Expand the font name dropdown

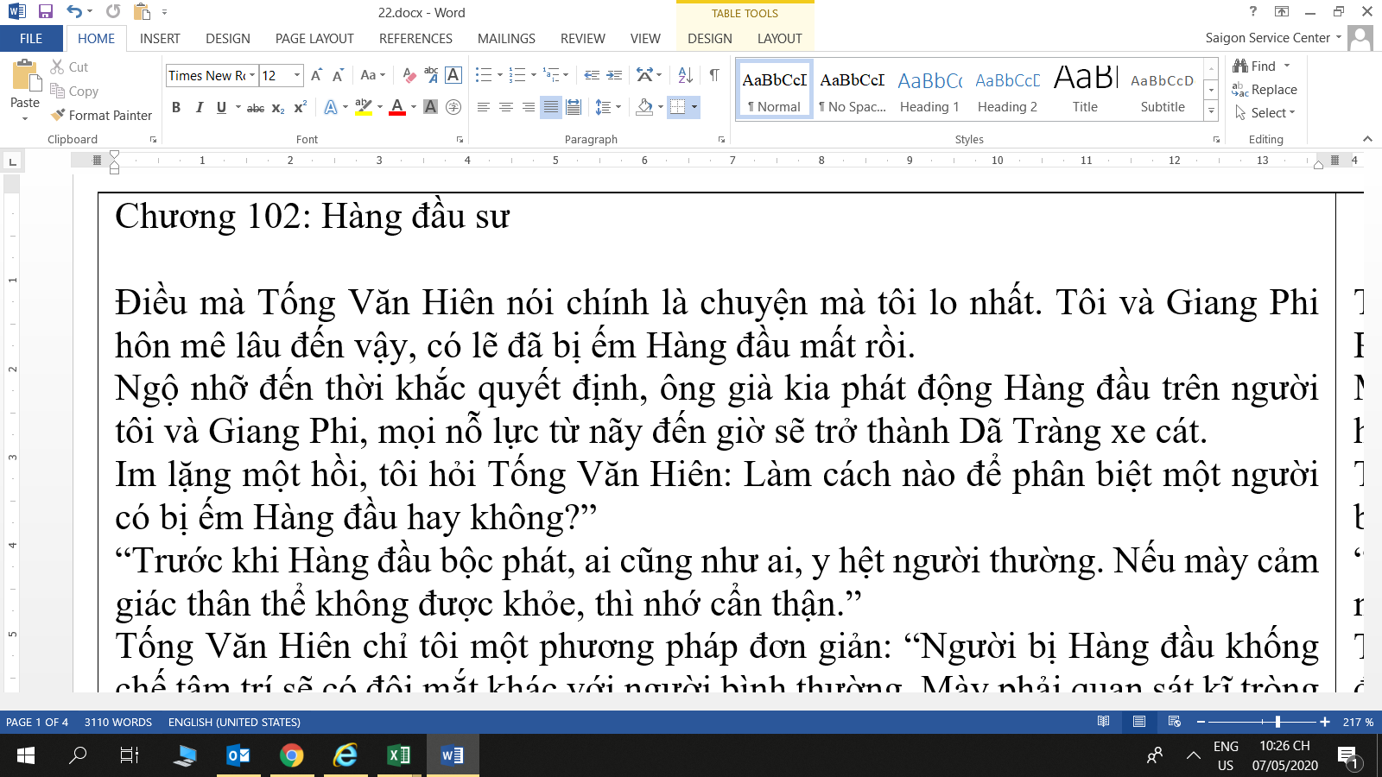[x=252, y=75]
